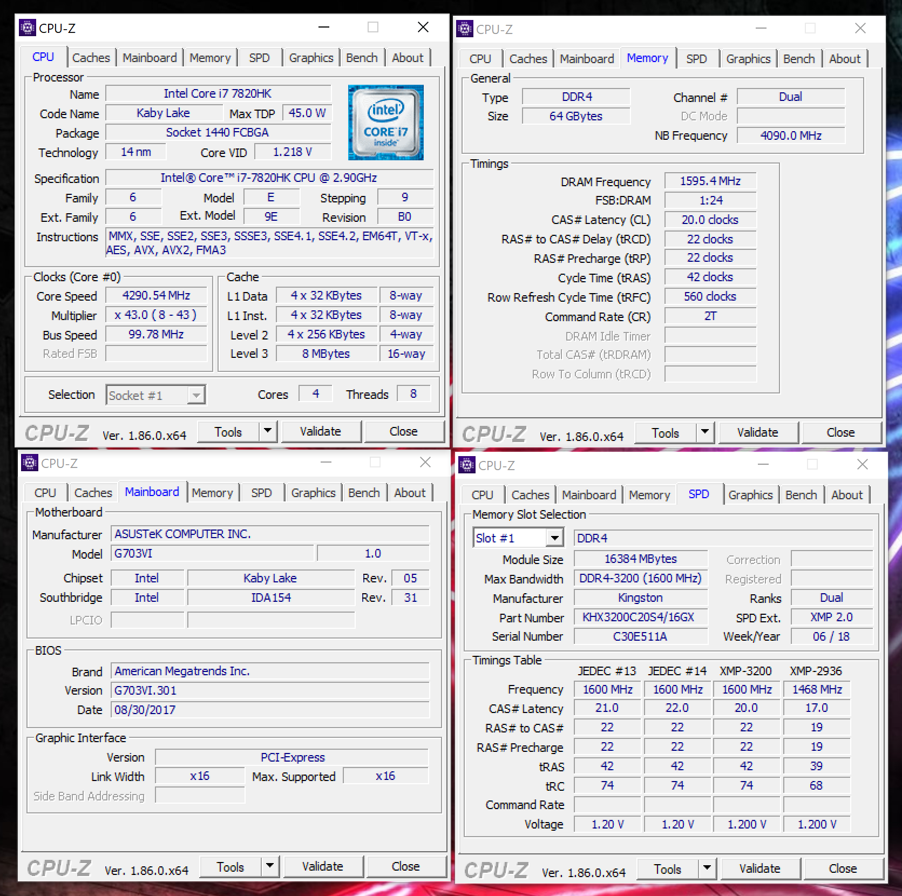Click the NB Frequency value '4090.0 MHz'
Image resolution: width=902 pixels, height=896 pixels.
(x=791, y=135)
